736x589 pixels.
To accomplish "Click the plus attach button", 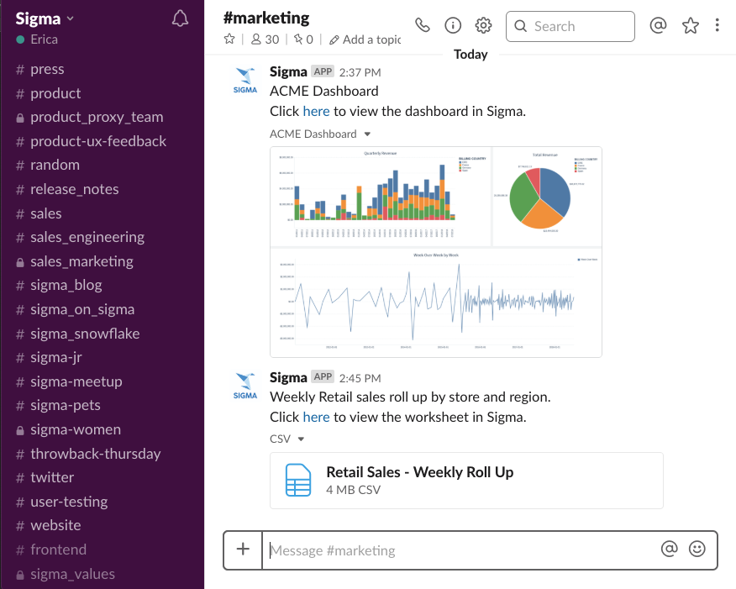I will (x=243, y=550).
